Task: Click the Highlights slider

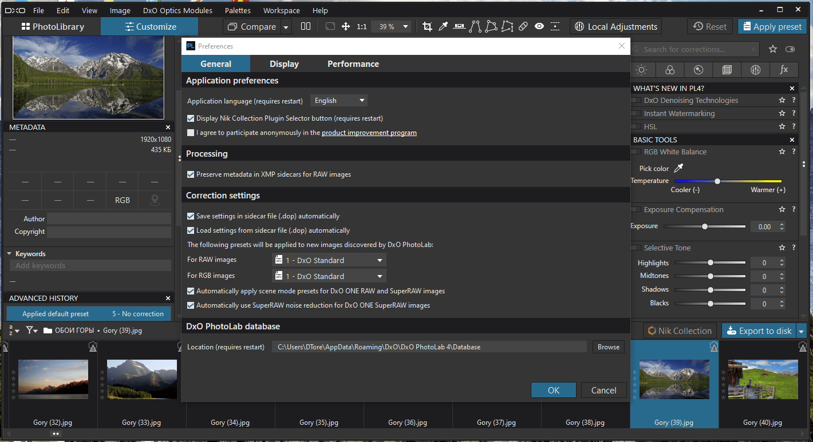Action: [710, 263]
